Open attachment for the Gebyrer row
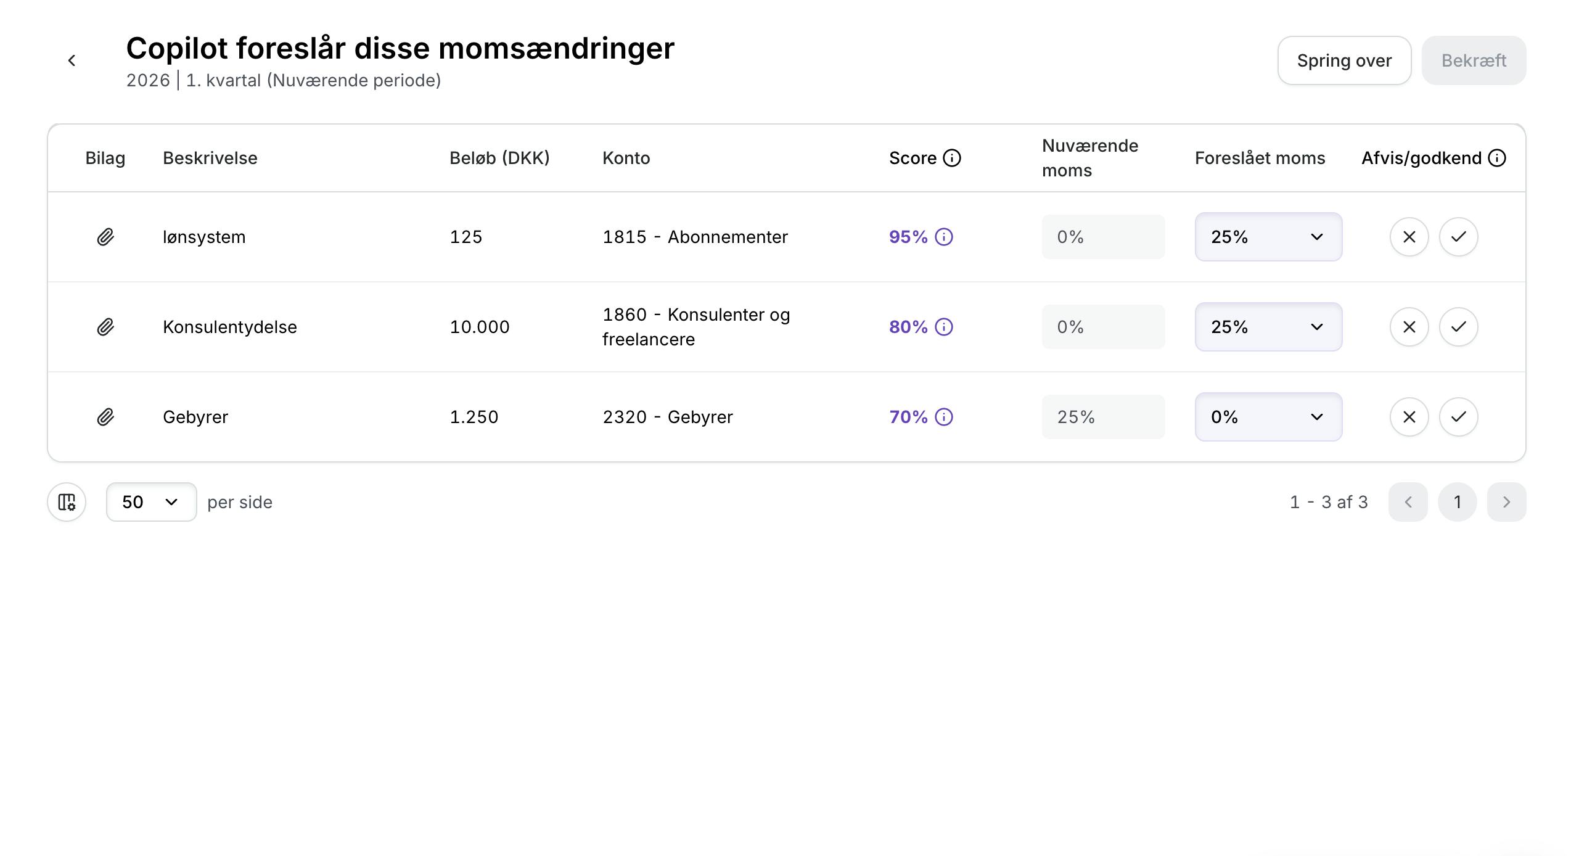Image resolution: width=1571 pixels, height=856 pixels. tap(105, 417)
